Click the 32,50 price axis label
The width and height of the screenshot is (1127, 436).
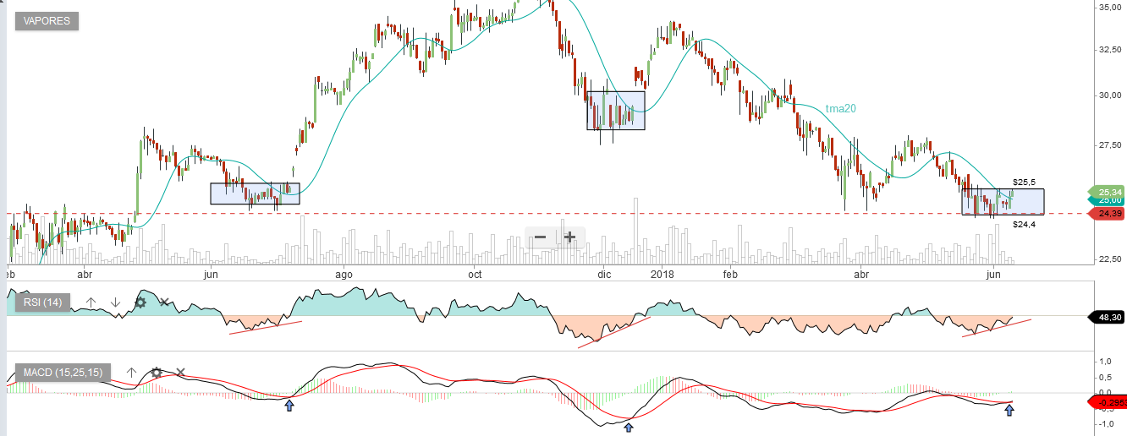(1109, 50)
